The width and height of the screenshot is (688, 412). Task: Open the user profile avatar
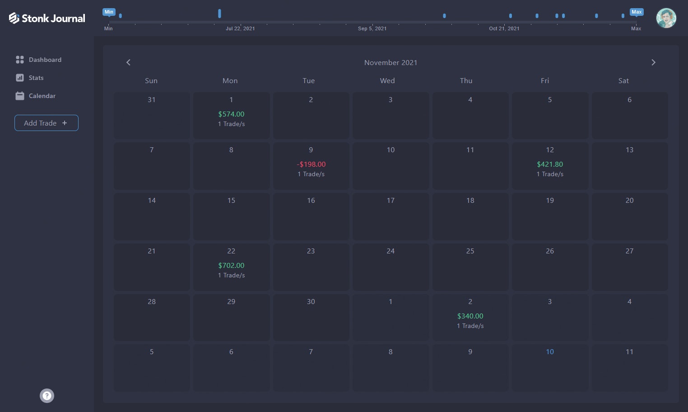666,19
